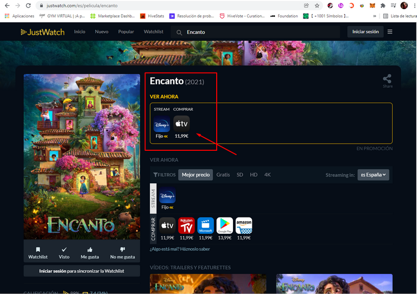Choose Rakuten TV purchase option
The width and height of the screenshot is (417, 294).
pos(186,226)
